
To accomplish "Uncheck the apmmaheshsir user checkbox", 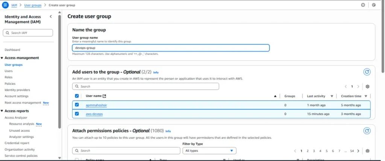I will [x=77, y=105].
